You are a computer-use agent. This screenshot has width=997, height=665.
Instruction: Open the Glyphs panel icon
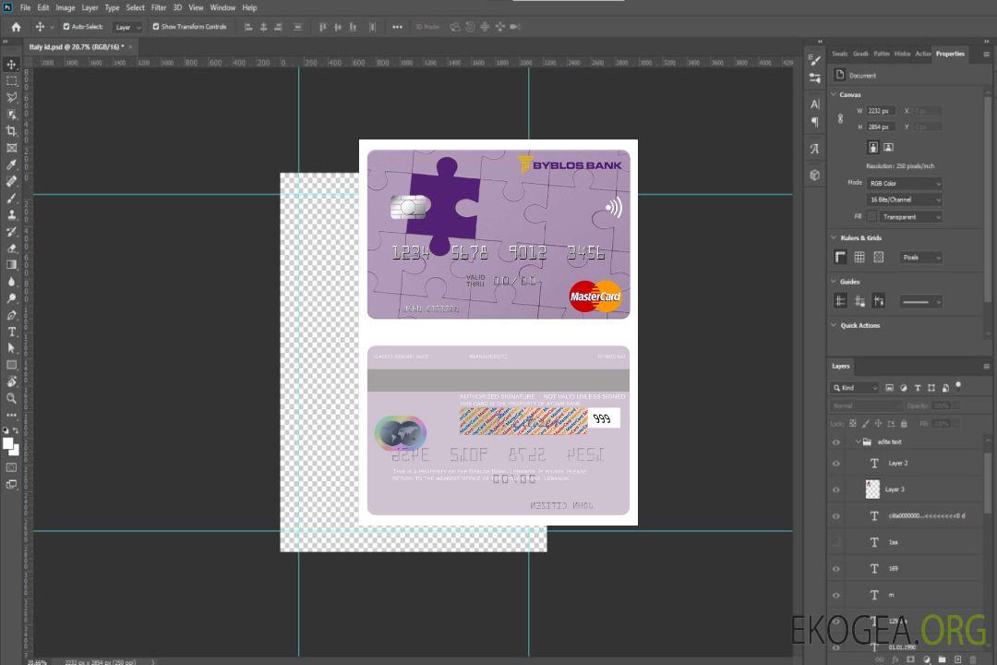coord(815,149)
